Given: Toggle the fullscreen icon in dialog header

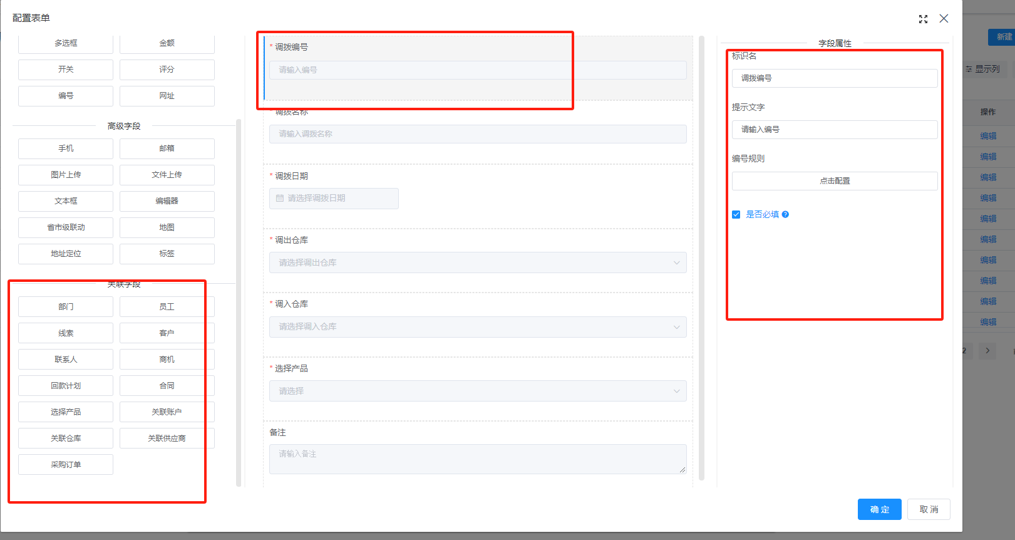Looking at the screenshot, I should (923, 19).
